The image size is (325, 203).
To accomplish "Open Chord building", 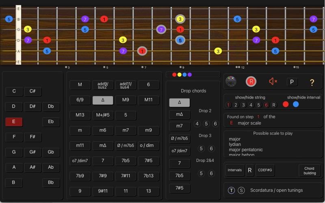I will pyautogui.click(x=310, y=171).
